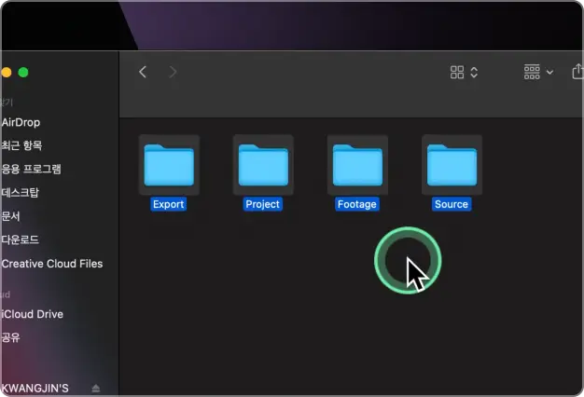Viewport: 584px width, 397px height.
Task: Open the Export folder icon
Action: coord(169,165)
